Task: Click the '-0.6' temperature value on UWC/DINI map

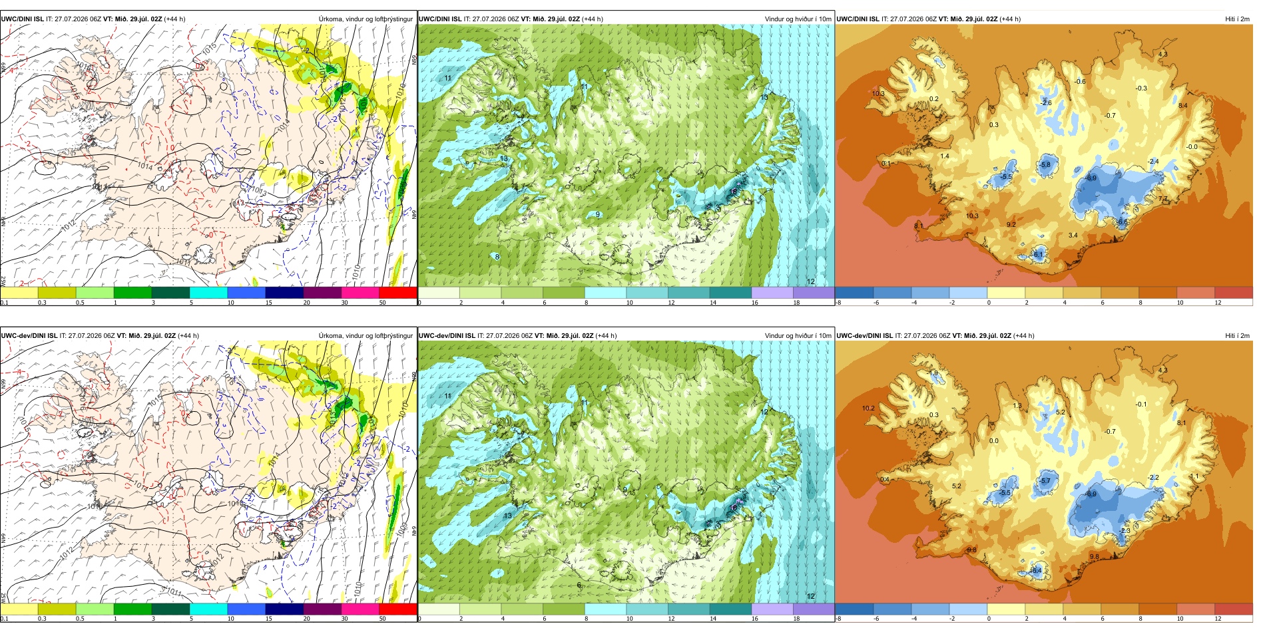Action: [x=1080, y=82]
